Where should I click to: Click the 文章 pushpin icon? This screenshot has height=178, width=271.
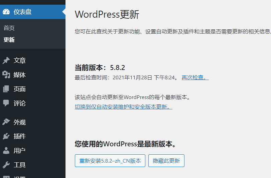[x=6, y=61]
